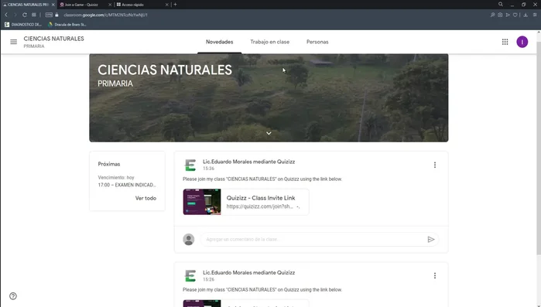Viewport: 541px width, 307px height.
Task: Open the Dracula de Bram St... bookmark
Action: pos(67,25)
